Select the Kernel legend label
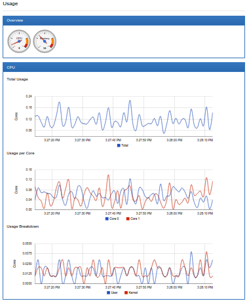 click(133, 292)
